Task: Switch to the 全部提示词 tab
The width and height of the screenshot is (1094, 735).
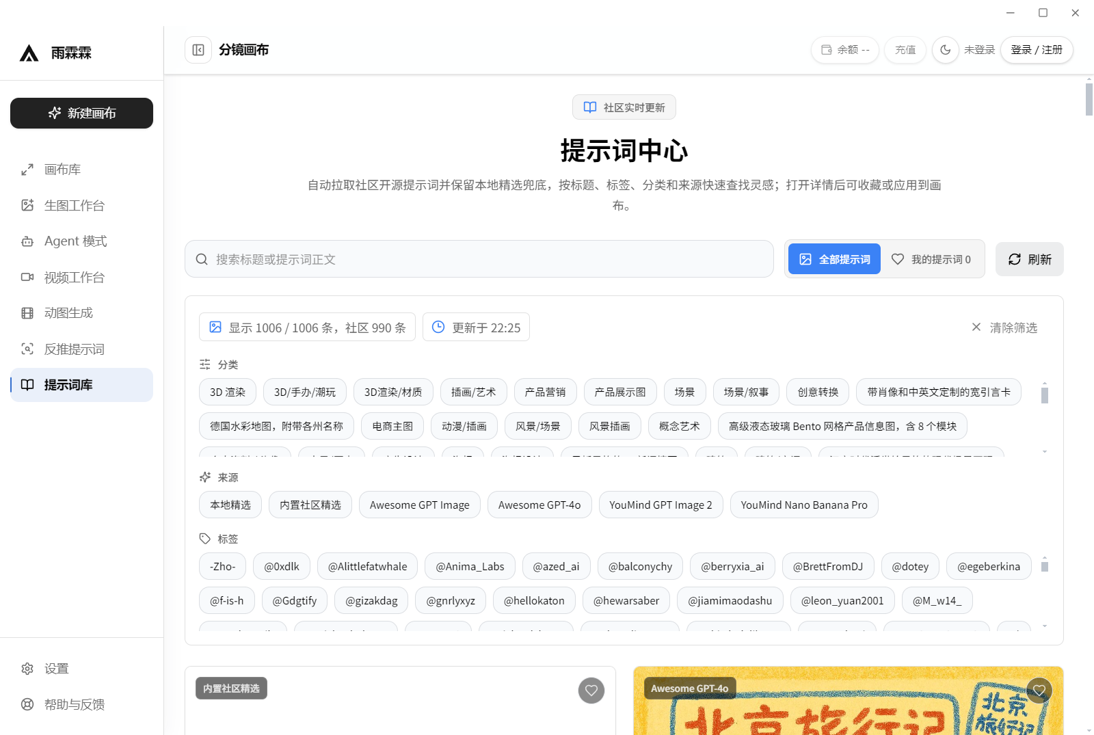Action: 834,259
